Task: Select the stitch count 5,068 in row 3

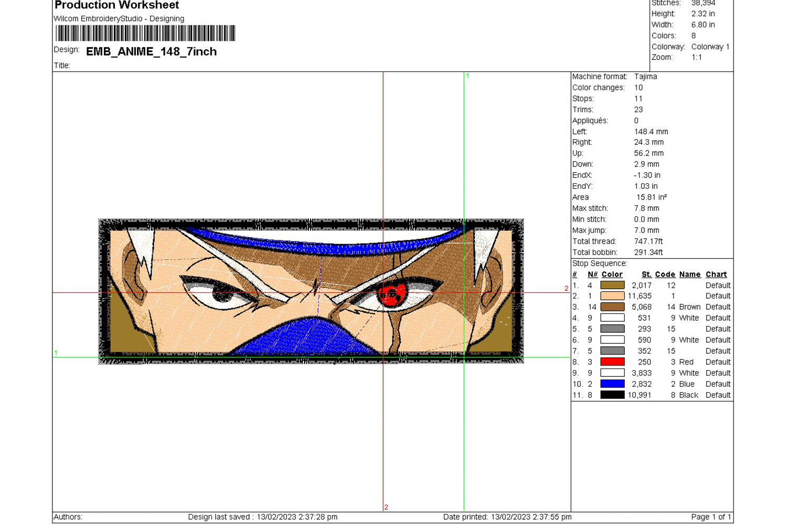Action: click(642, 307)
